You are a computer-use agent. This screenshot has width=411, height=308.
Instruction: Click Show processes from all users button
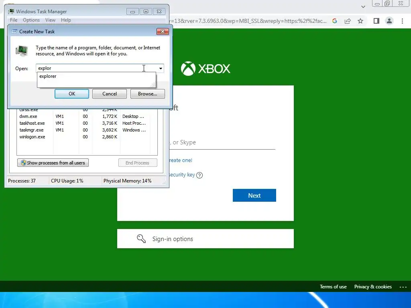53,163
